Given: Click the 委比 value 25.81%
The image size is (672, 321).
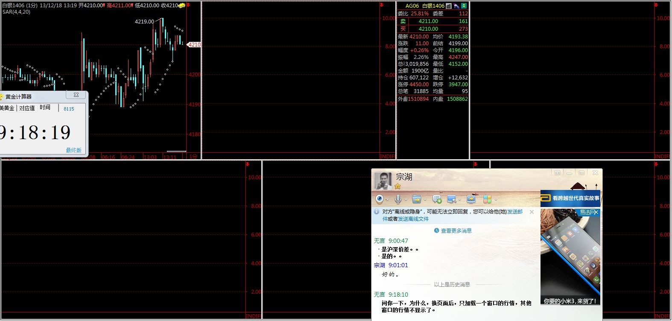Looking at the screenshot, I should [x=420, y=14].
